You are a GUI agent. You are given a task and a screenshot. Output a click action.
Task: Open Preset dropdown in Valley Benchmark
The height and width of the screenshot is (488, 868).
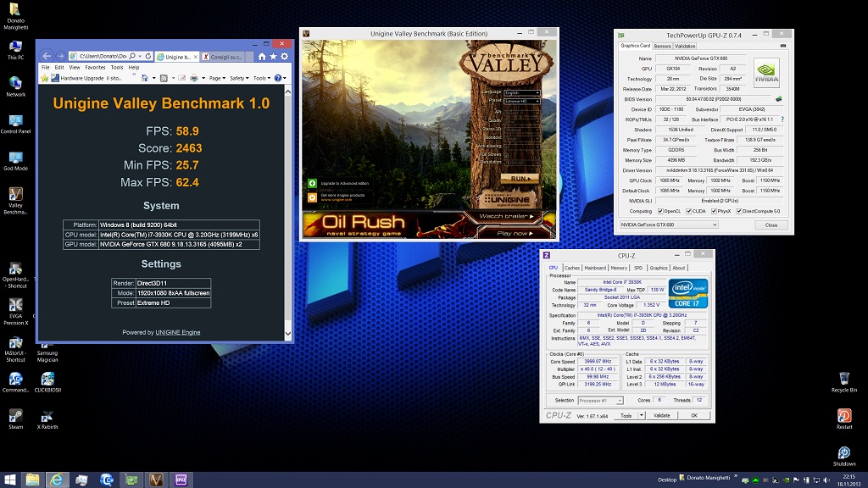pos(522,102)
